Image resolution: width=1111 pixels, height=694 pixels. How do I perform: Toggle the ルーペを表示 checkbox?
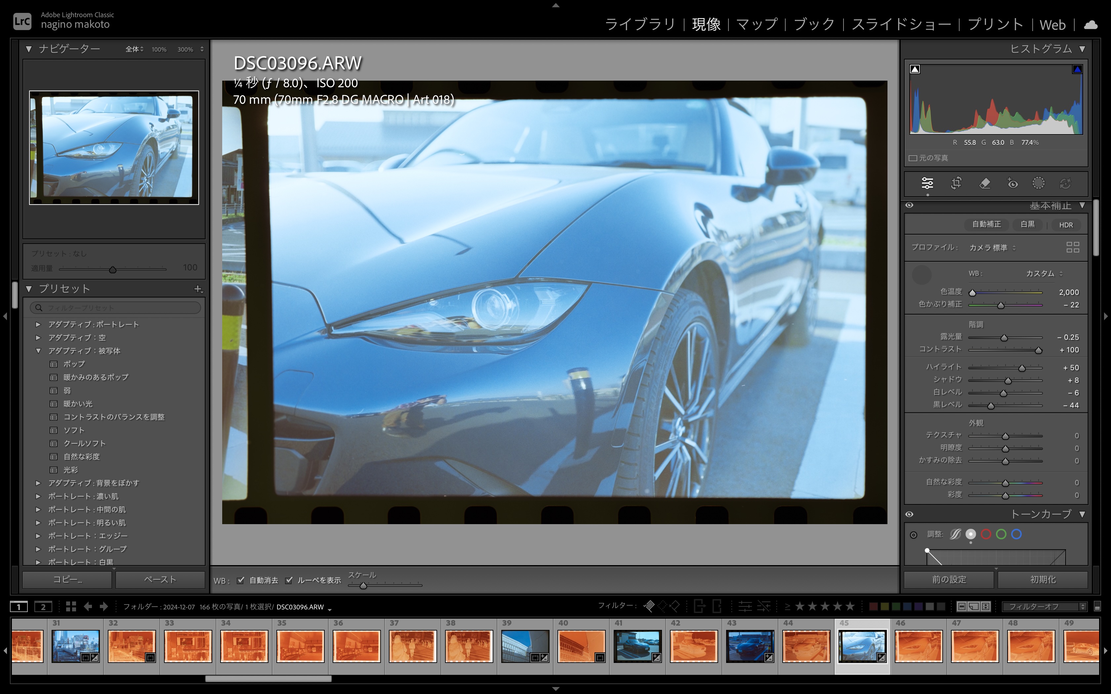[289, 580]
